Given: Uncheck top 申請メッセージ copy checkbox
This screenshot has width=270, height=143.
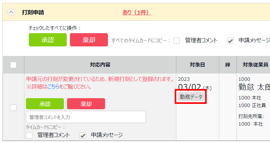Looking at the screenshot, I should (x=230, y=41).
